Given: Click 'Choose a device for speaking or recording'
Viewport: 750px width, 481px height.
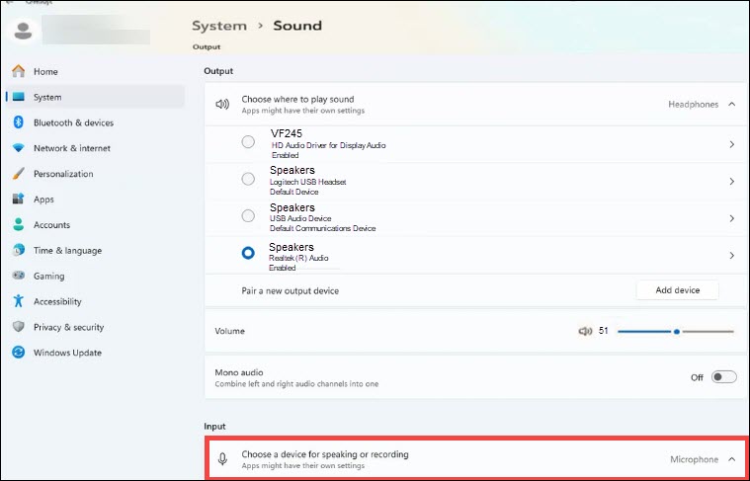Looking at the screenshot, I should click(325, 454).
